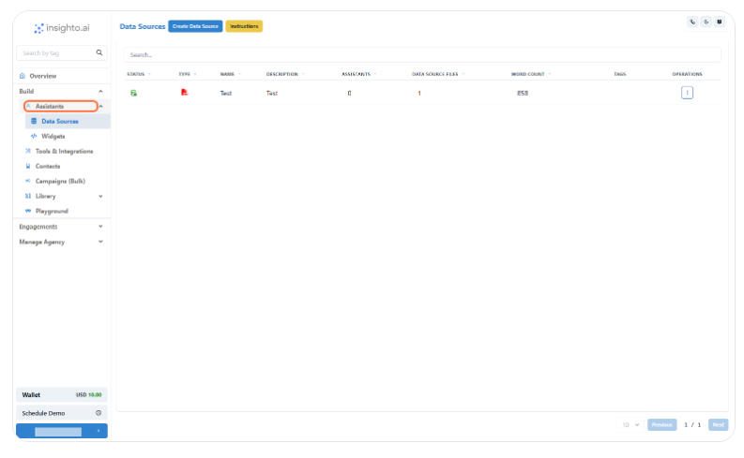744x458 pixels.
Task: Click the Tags column header
Action: tap(619, 74)
